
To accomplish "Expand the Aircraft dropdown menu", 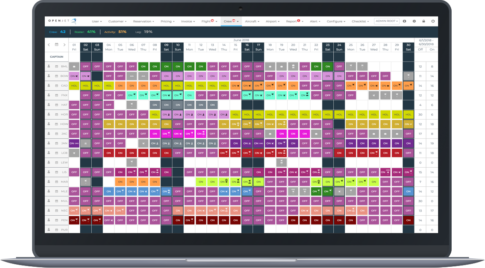I will 252,21.
